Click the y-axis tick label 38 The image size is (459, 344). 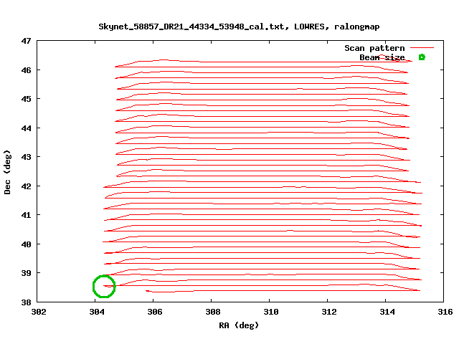[26, 302]
